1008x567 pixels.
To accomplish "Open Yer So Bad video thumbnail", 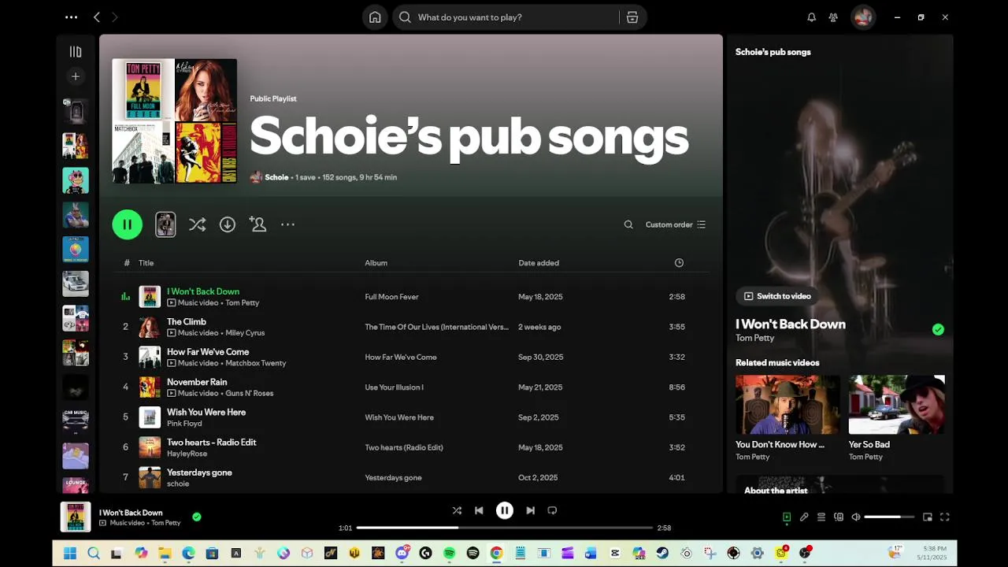I will tap(896, 405).
